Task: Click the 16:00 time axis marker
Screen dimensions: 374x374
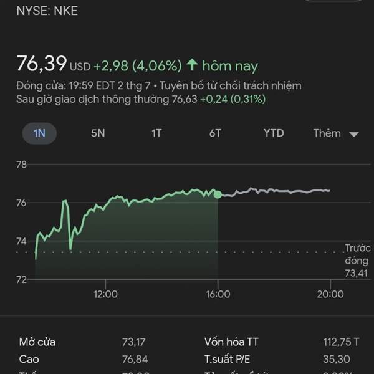Action: [x=218, y=294]
